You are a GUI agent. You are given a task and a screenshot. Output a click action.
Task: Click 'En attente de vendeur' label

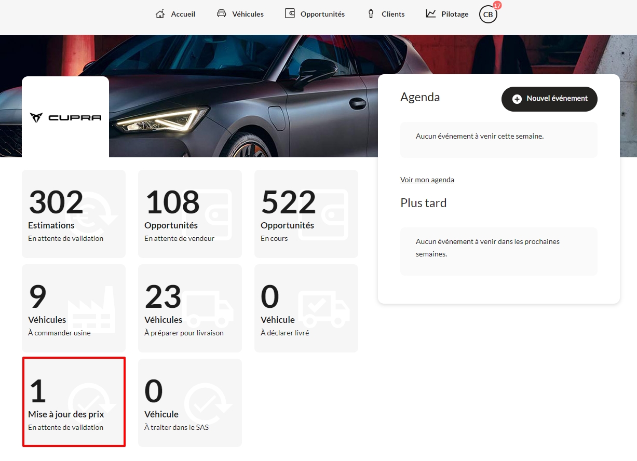click(180, 238)
